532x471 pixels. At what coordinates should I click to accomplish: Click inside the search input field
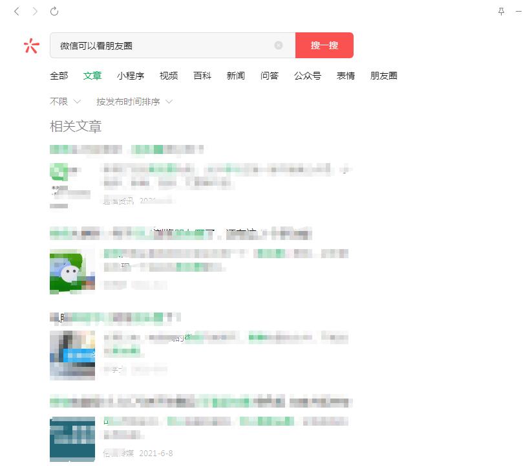(162, 45)
